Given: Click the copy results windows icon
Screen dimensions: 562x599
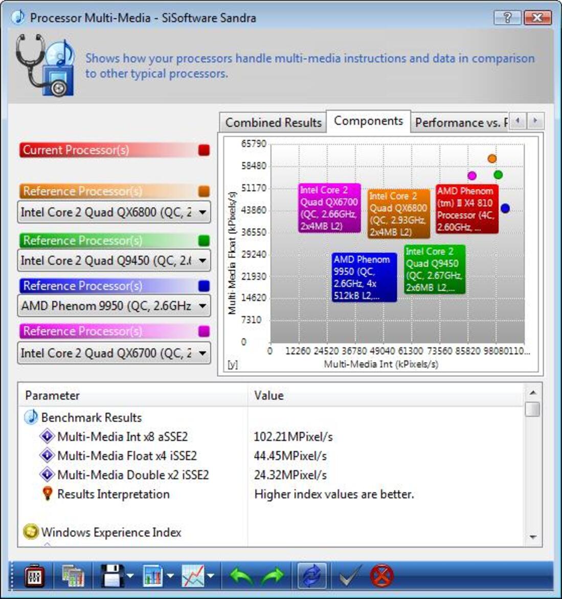Looking at the screenshot, I should [x=73, y=576].
